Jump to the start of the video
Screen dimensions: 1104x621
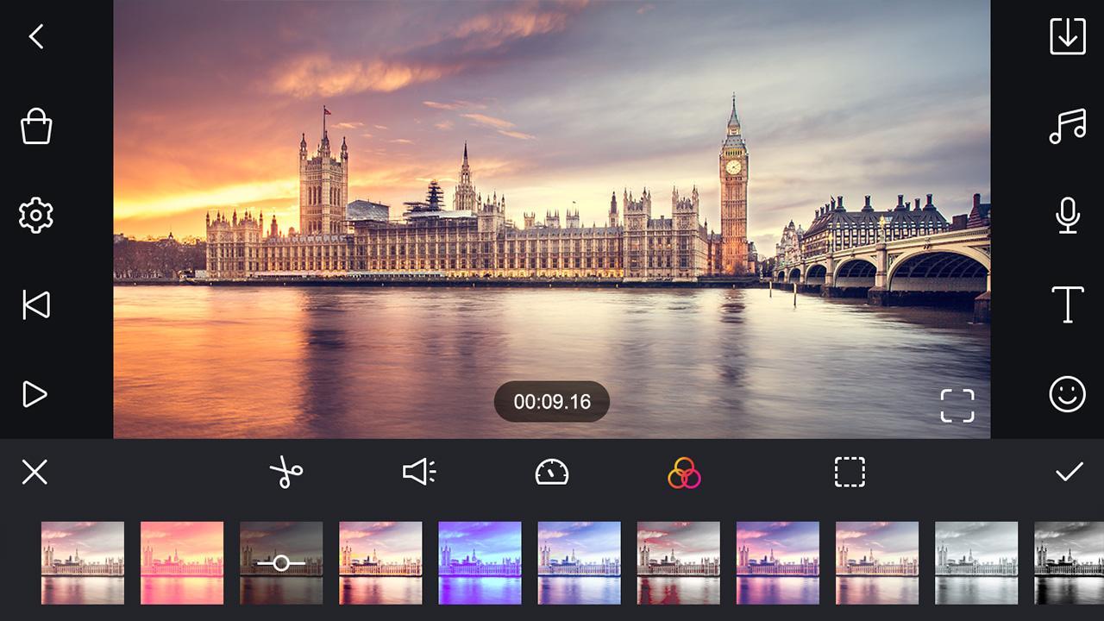coord(35,304)
